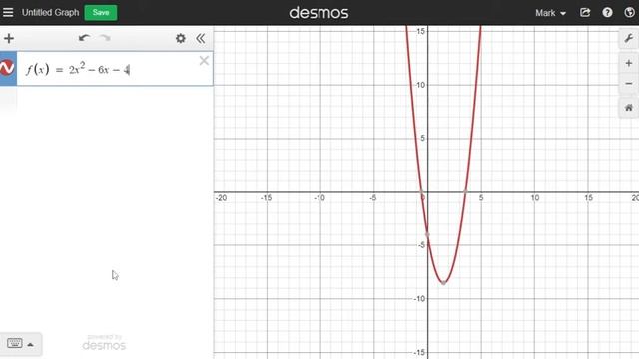Viewport: 639px width, 359px height.
Task: Show the on-screen keypad
Action: (15, 343)
